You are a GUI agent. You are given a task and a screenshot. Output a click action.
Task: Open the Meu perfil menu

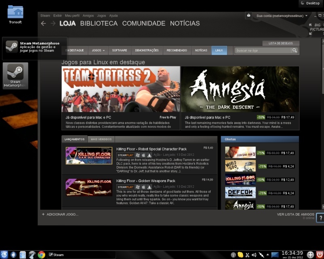[72, 15]
